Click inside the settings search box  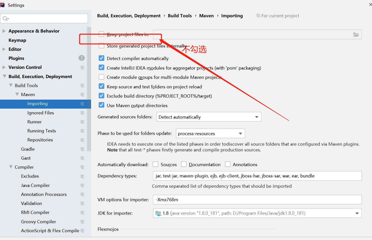44,19
